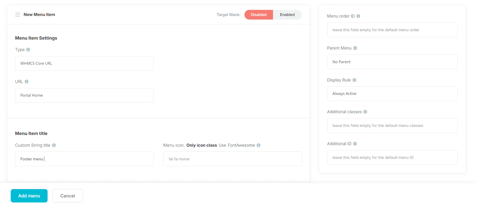Click the info icon after FontAwesome label
Image resolution: width=477 pixels, height=204 pixels.
(x=258, y=145)
